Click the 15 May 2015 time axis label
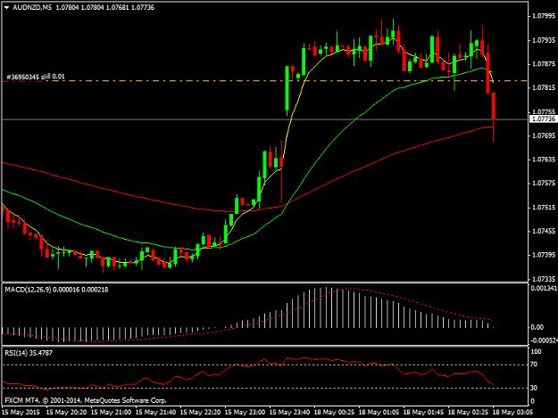Image resolution: width=558 pixels, height=418 pixels. pyautogui.click(x=21, y=413)
